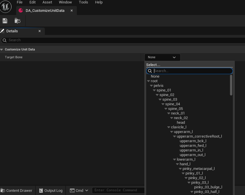The image size is (245, 195).
Task: Select the head bone
Action: tap(181, 123)
